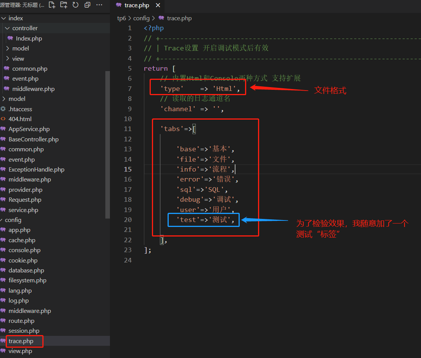This screenshot has height=358, width=421.
Task: Click the New Folder icon in explorer header
Action: 64,5
